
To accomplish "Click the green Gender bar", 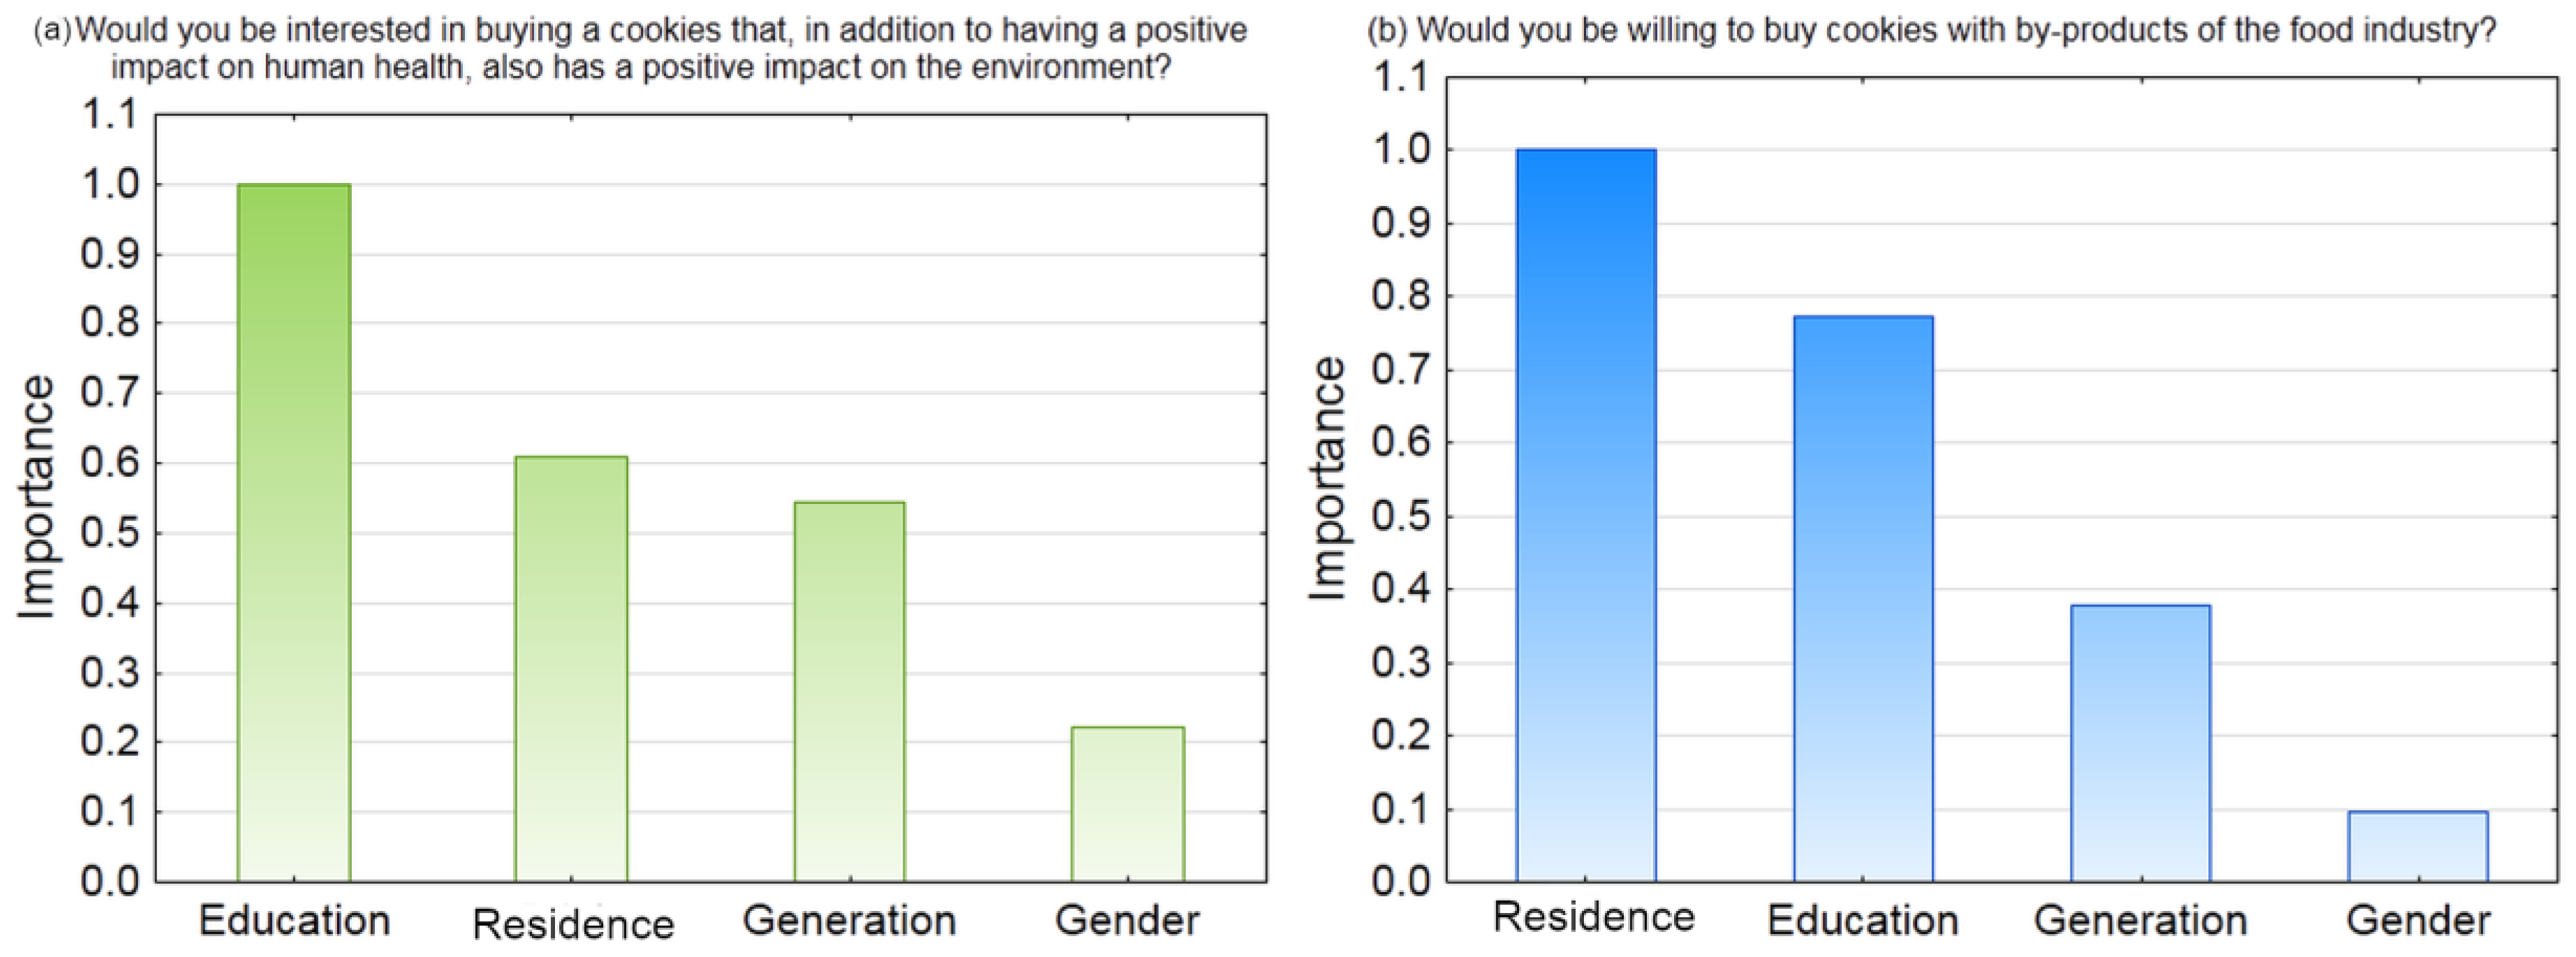I will (1127, 804).
